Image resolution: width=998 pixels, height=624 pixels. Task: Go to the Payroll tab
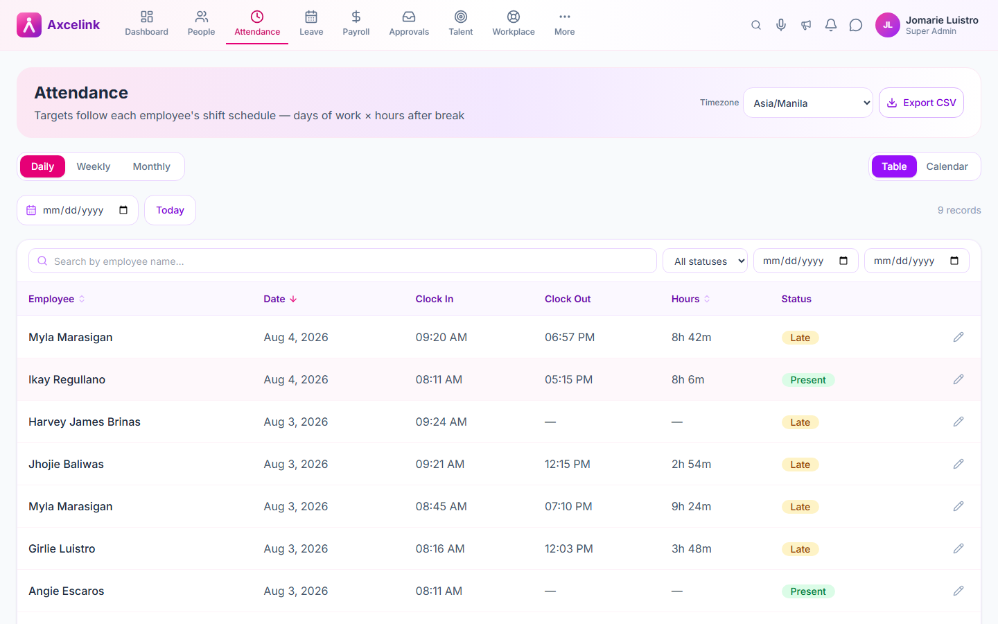click(356, 24)
